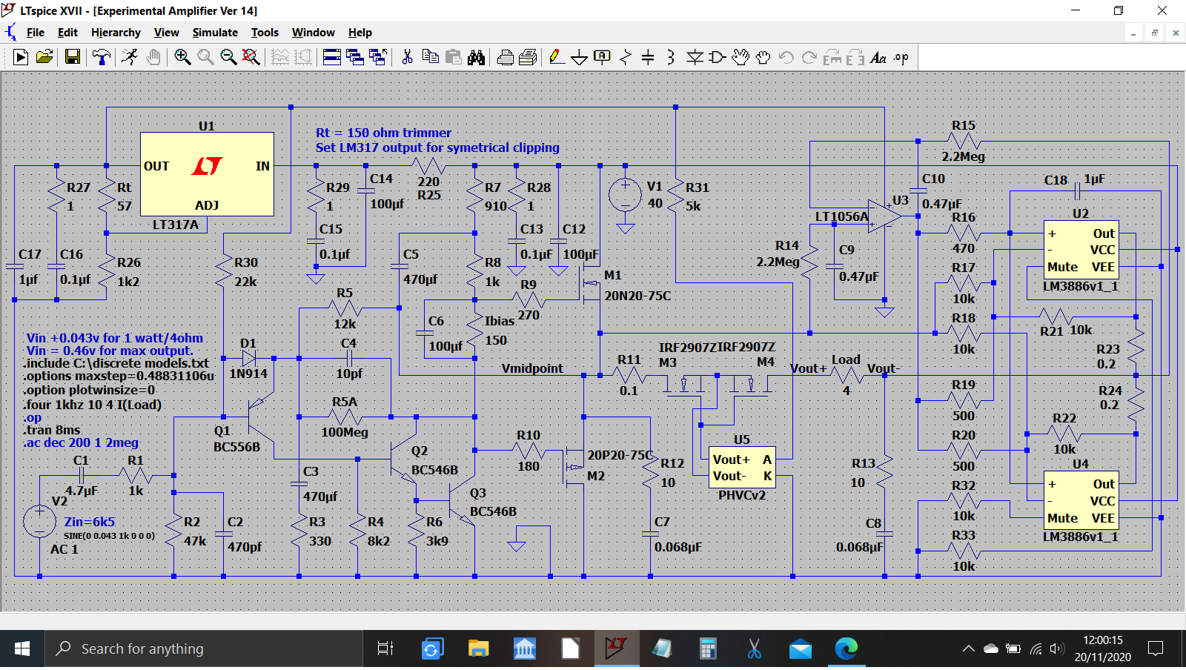Click the Halt hand icon

(153, 57)
